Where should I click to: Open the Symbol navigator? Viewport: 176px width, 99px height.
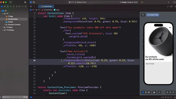point(8,7)
